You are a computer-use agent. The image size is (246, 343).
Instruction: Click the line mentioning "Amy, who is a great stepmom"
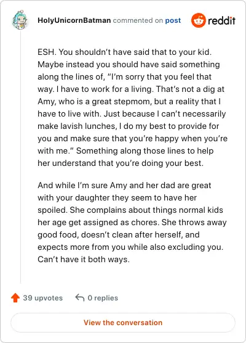coord(129,102)
